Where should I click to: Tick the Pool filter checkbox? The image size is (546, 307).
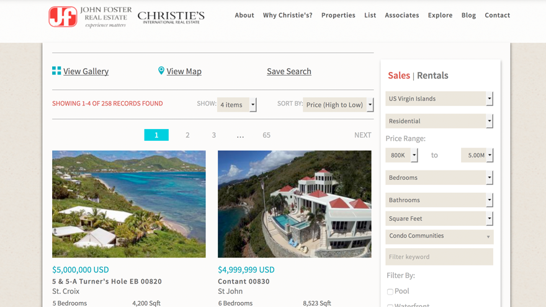[x=390, y=291]
